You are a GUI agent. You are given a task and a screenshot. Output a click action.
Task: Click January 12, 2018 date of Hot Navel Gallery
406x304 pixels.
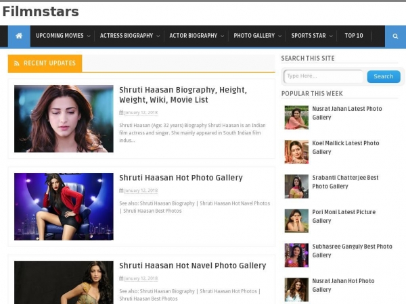point(141,278)
